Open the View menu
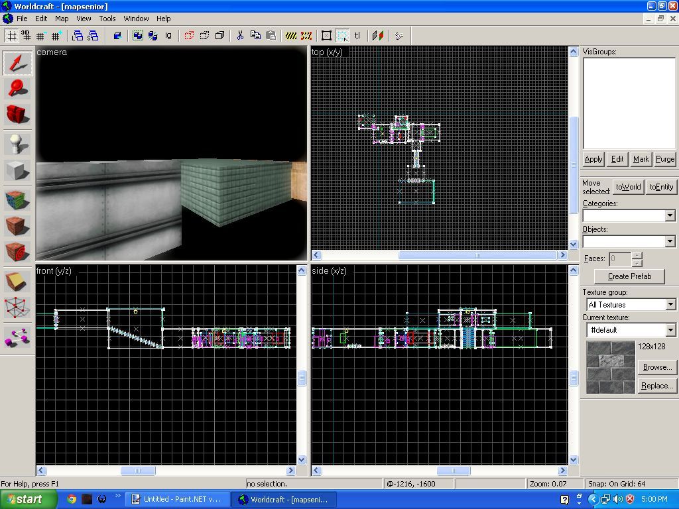This screenshot has width=679, height=509. [84, 19]
